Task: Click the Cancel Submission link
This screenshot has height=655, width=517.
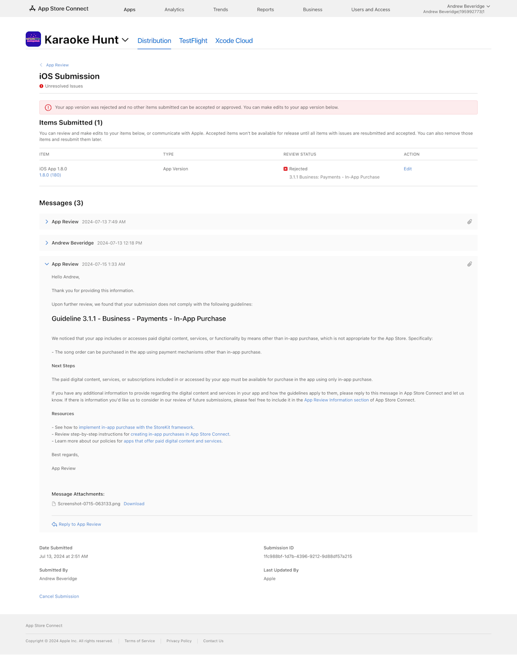Action: pos(59,597)
